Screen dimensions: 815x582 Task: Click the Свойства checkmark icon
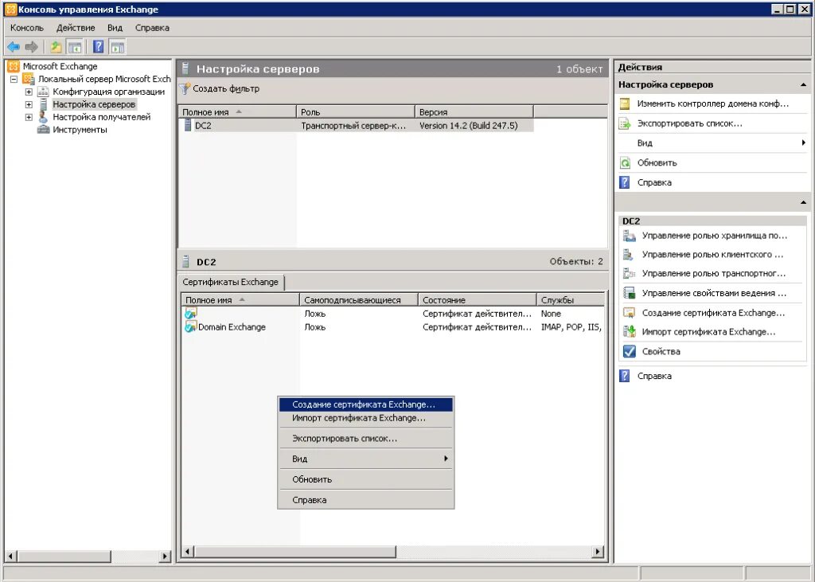[x=630, y=352]
